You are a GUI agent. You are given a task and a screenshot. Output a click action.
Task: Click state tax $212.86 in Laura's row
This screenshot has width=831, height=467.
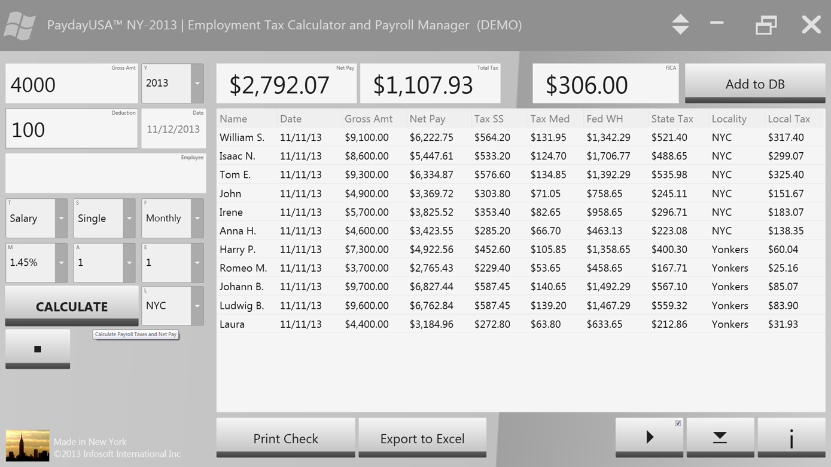(669, 324)
